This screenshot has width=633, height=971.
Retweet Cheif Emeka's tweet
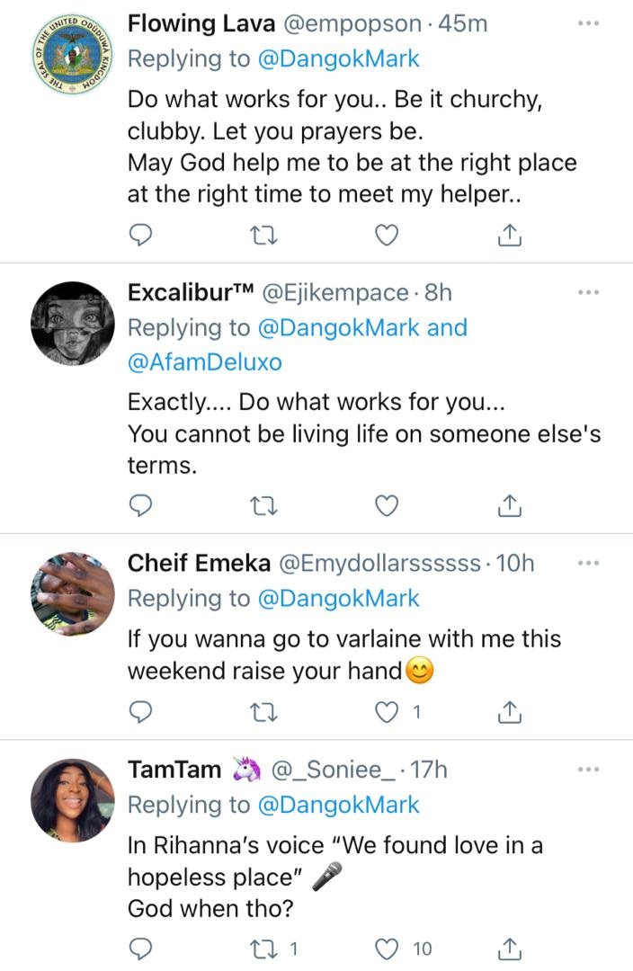pos(263,712)
